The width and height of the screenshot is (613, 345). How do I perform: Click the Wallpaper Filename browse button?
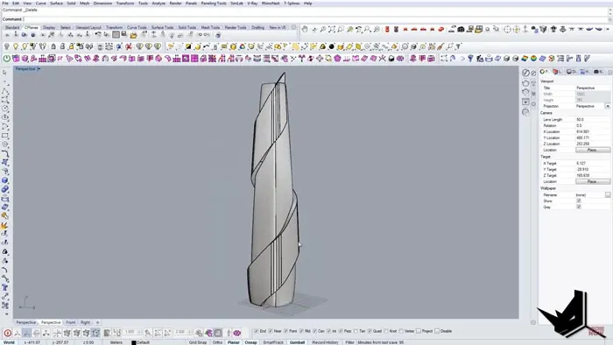(x=608, y=194)
